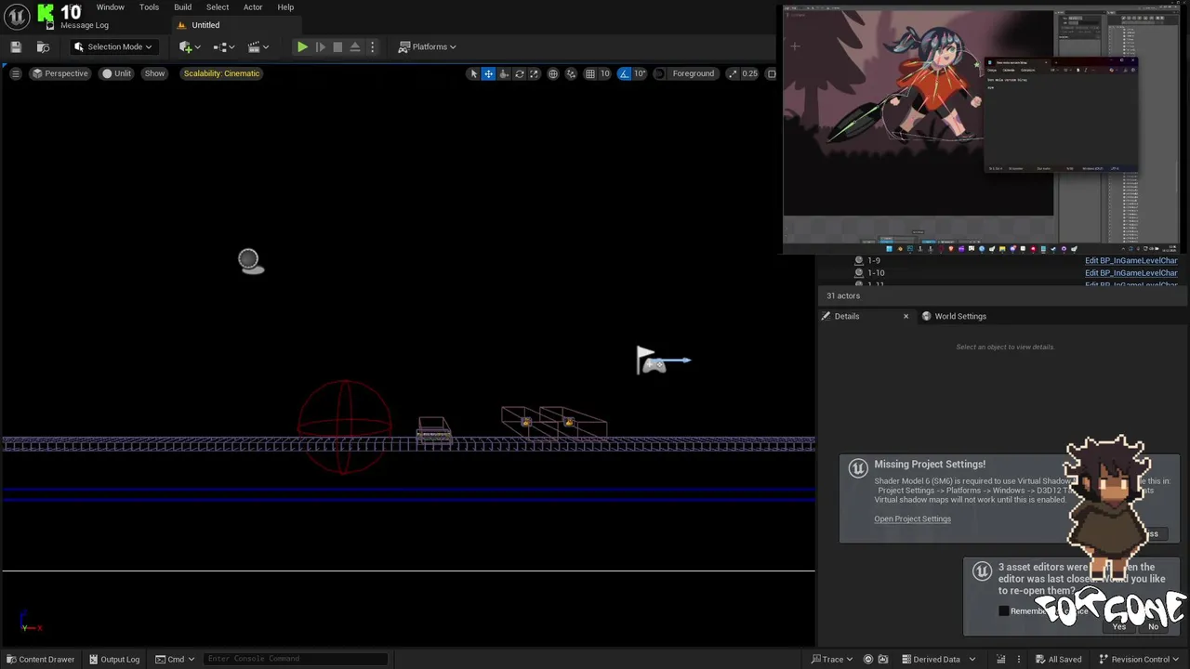Select the Player Start gamepad flag actor
Screen dimensions: 1190x669
[654, 361]
